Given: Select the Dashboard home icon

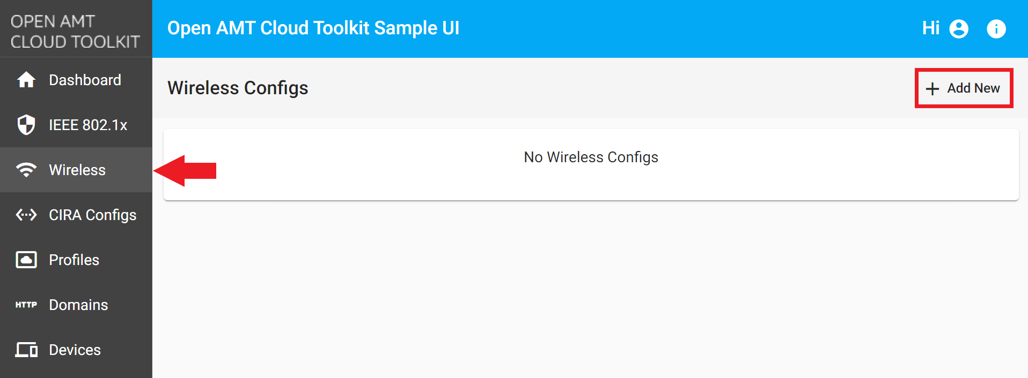Looking at the screenshot, I should click(x=25, y=79).
